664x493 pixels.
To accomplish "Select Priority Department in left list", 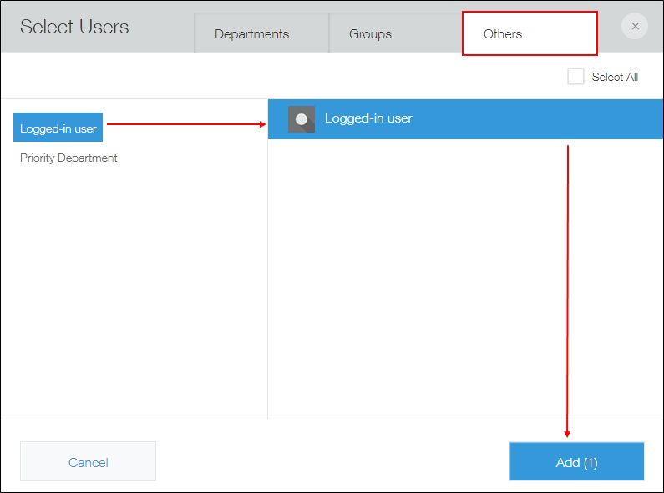I will click(68, 158).
